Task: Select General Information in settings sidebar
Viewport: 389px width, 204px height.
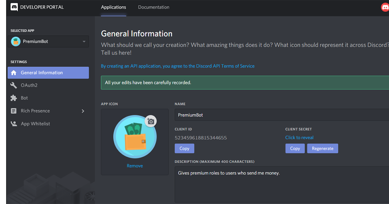Action: 48,73
